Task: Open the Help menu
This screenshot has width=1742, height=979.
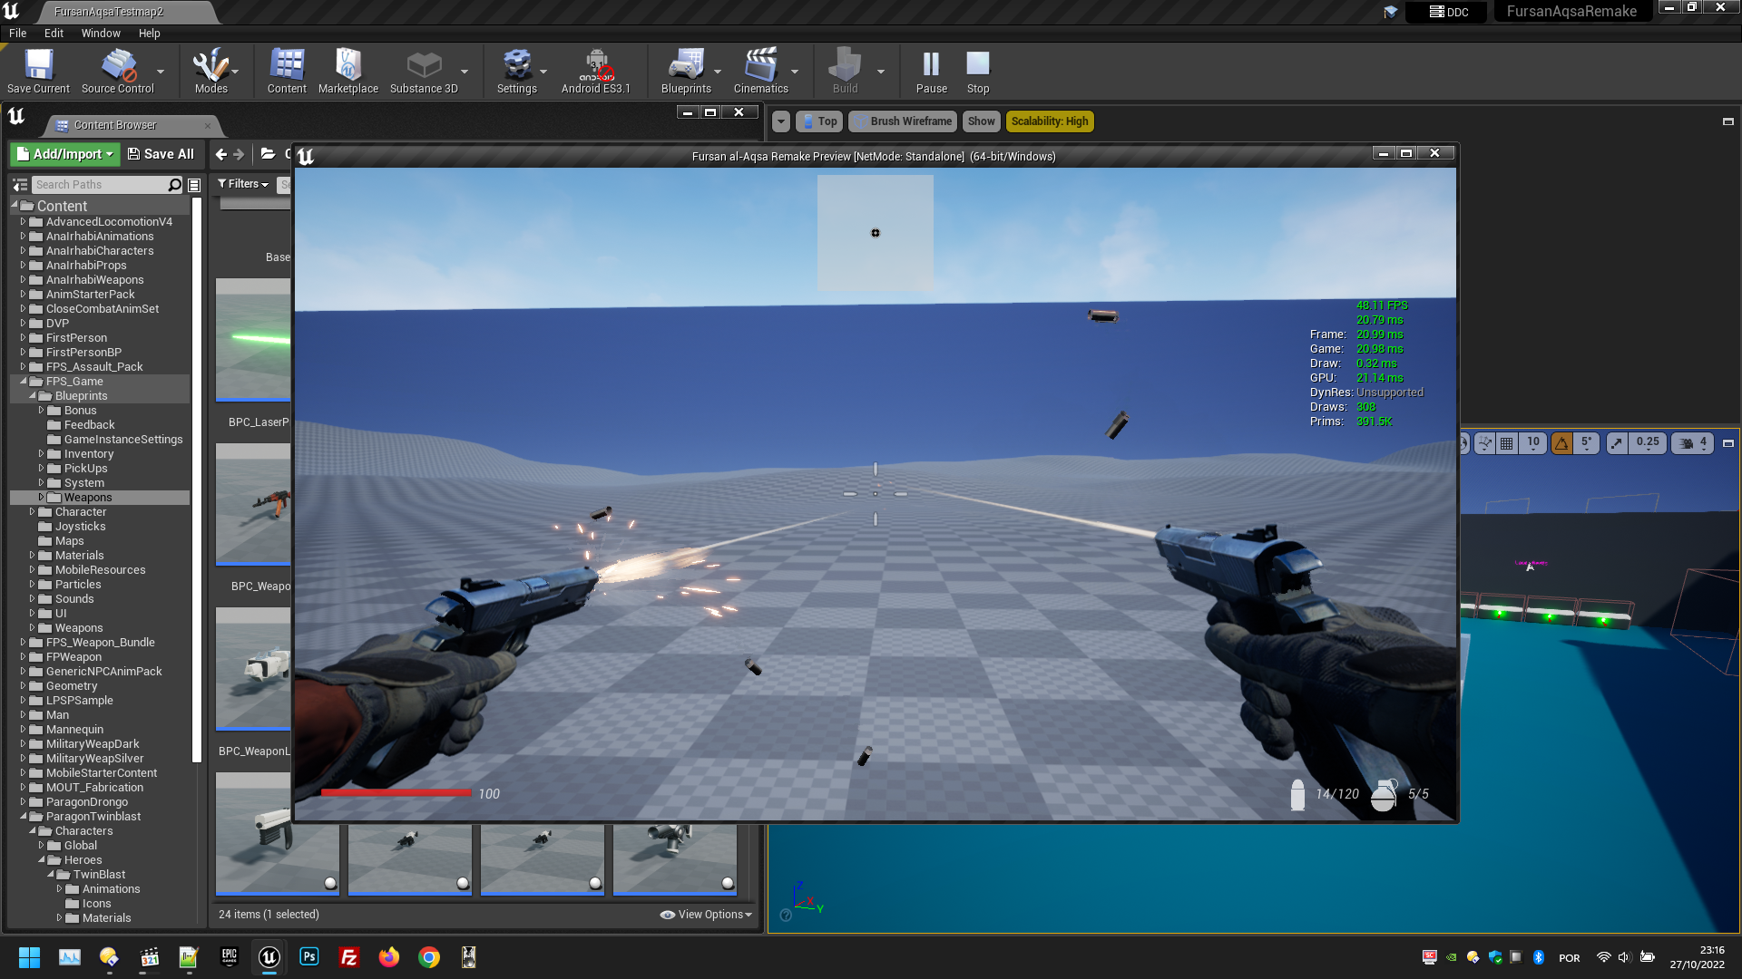Action: click(x=149, y=33)
